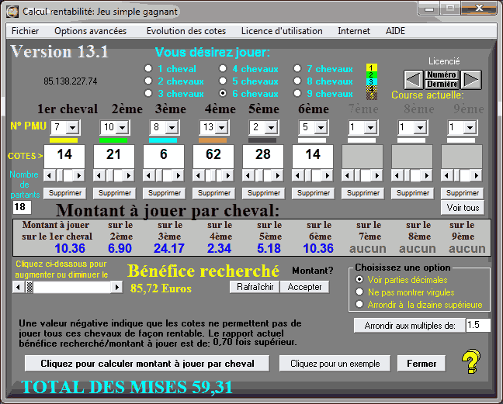Screen dimensions: 503x404
Task: Expand the 4ème cheval number dropdown
Action: click(x=221, y=127)
